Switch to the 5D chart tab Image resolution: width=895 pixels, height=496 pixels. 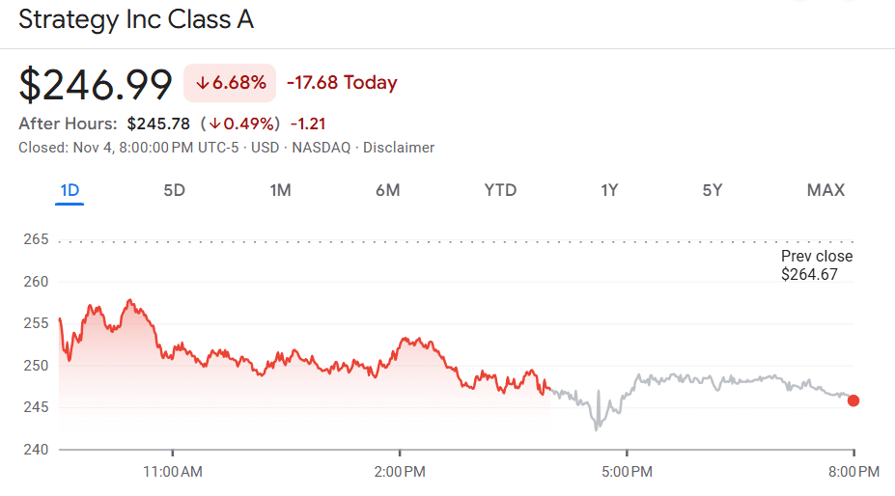pyautogui.click(x=174, y=190)
